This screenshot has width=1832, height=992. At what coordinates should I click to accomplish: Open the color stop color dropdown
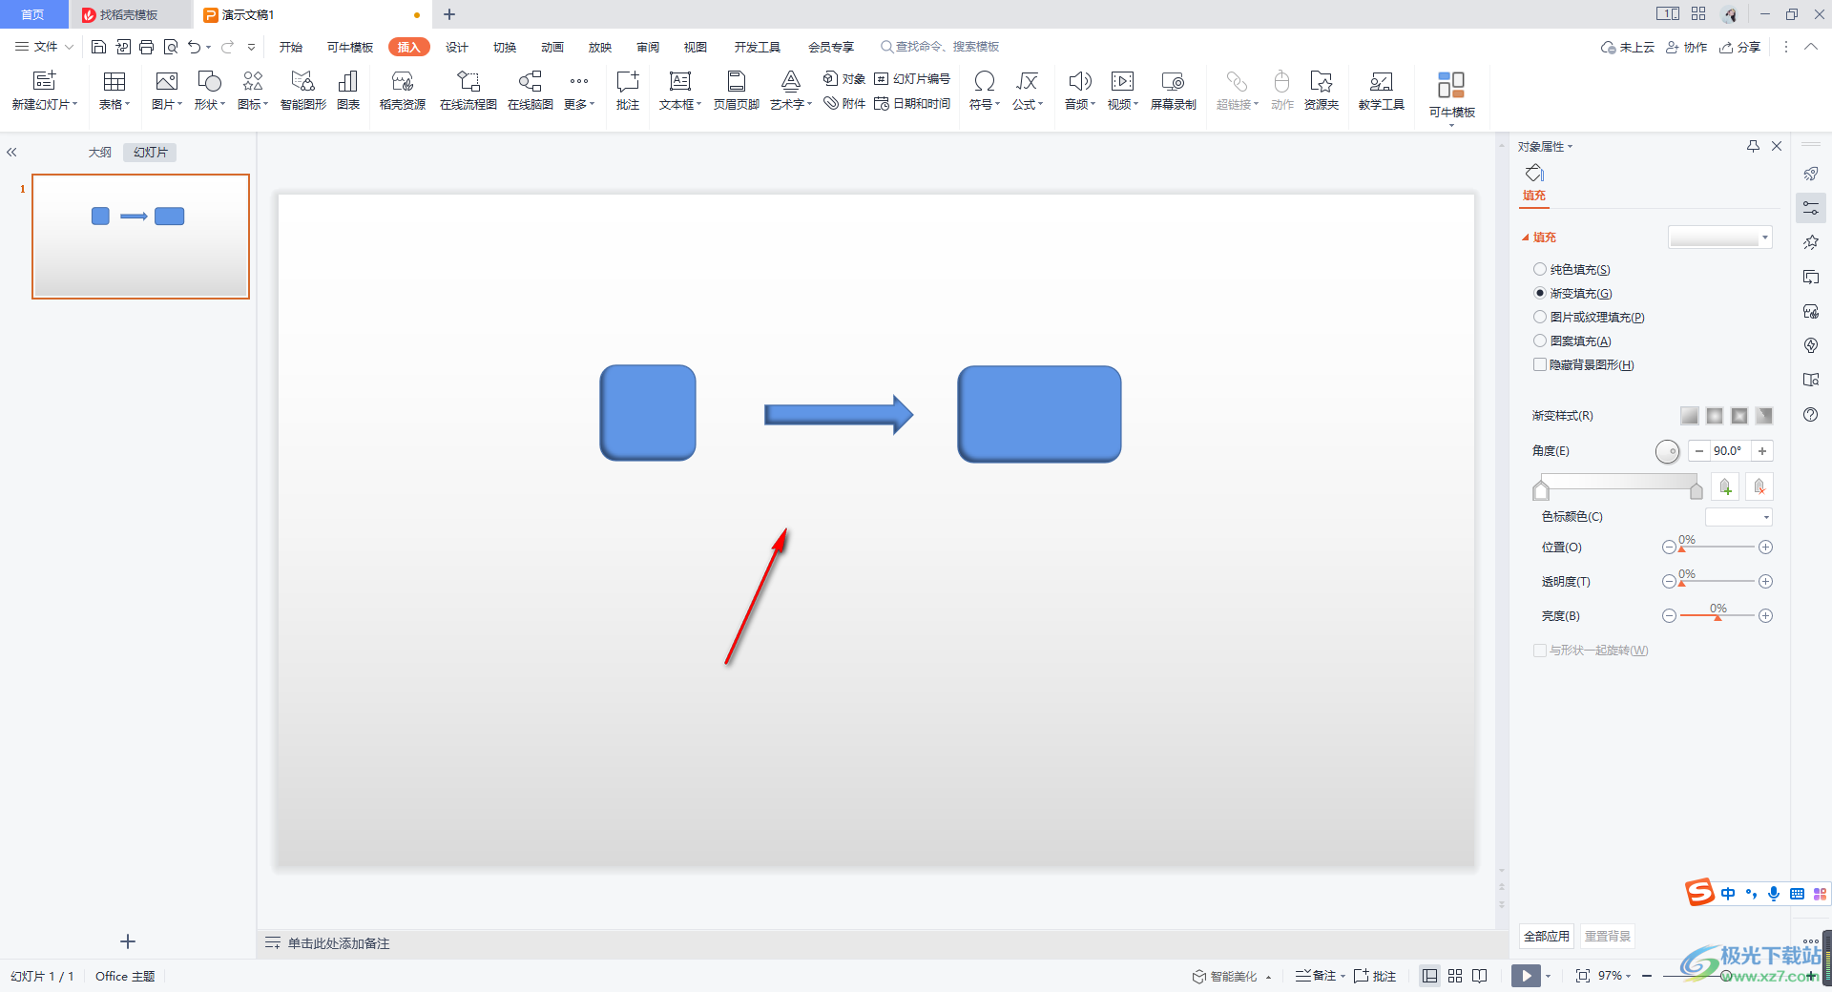tap(1738, 517)
